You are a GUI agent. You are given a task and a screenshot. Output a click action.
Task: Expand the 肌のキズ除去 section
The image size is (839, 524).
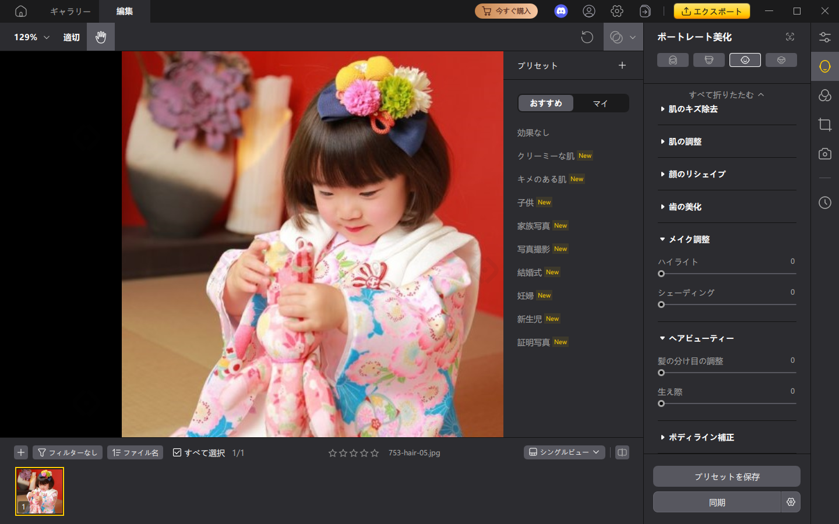coord(693,109)
